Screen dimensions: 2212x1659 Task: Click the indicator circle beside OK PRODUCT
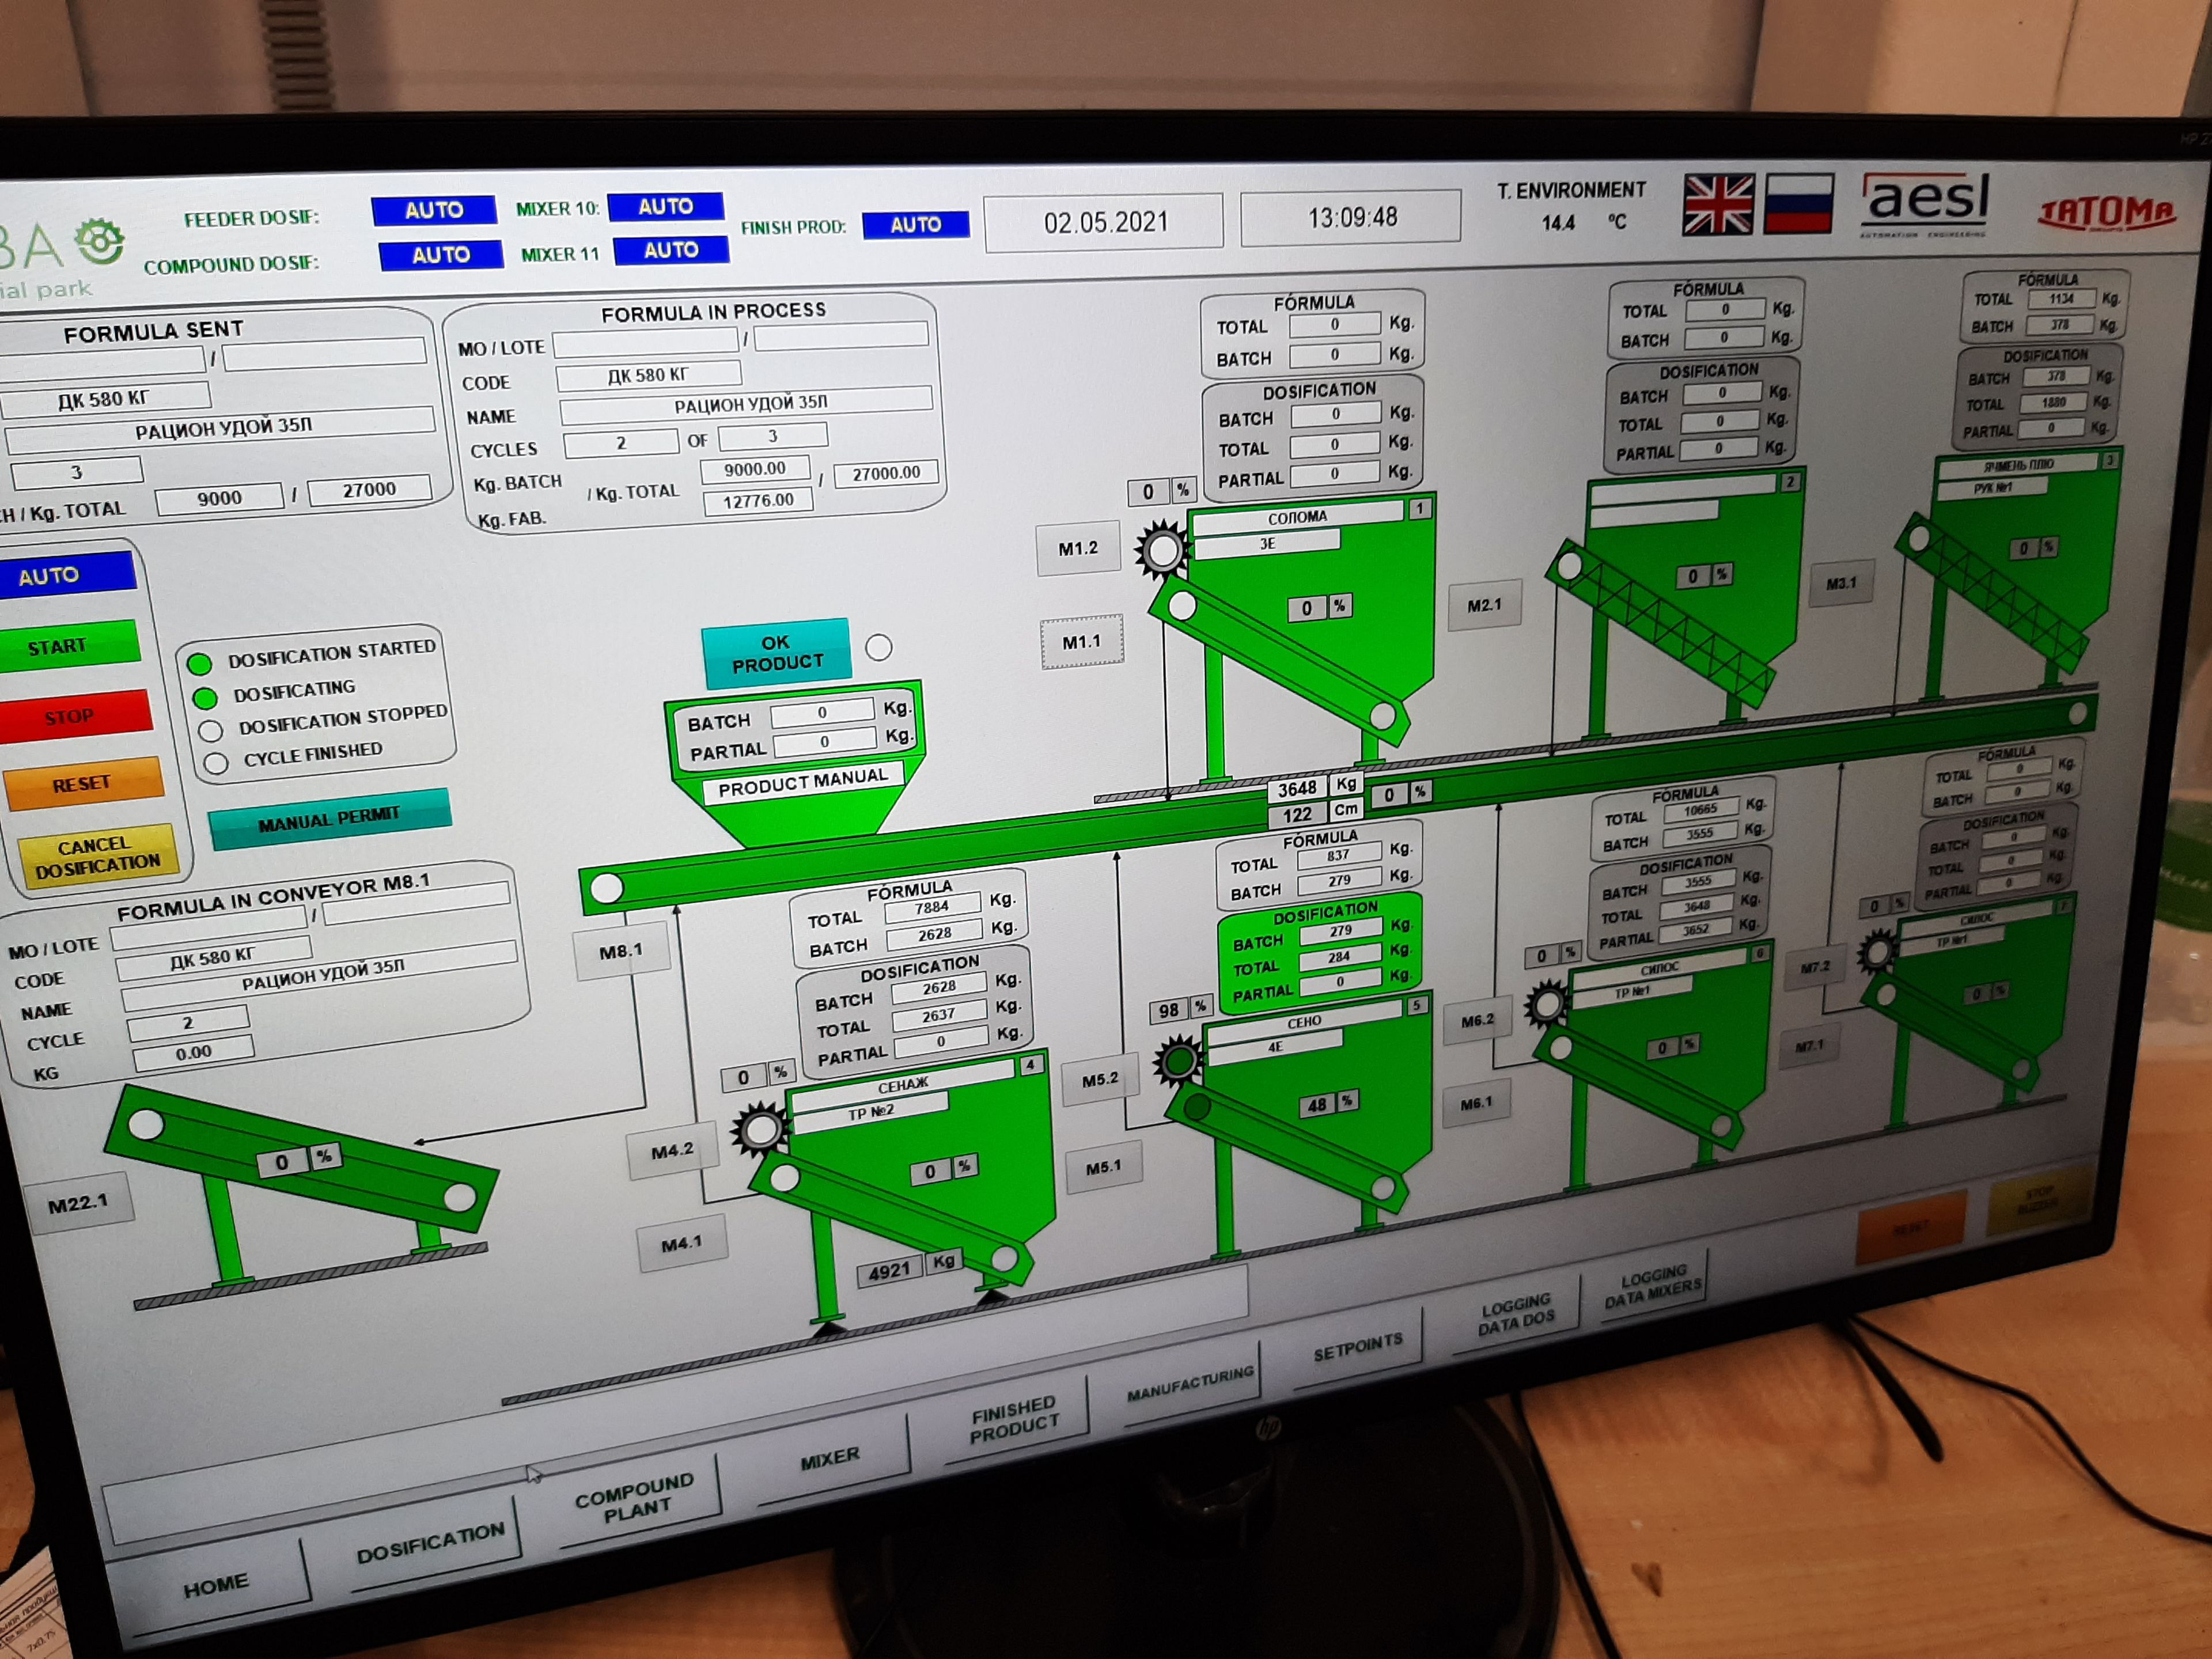[x=879, y=648]
